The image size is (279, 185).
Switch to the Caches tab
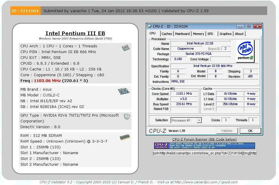tap(166, 34)
